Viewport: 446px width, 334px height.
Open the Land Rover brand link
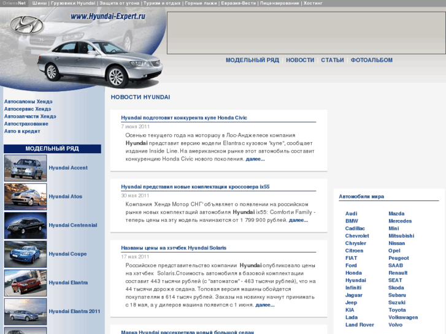point(359,325)
